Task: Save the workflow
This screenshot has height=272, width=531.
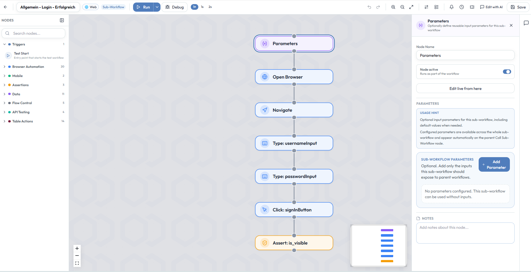Action: coord(518,7)
